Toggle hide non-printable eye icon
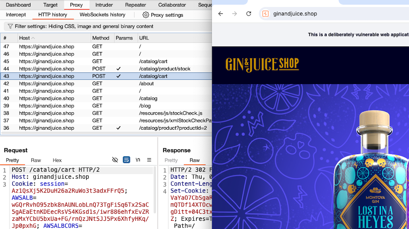409x229 pixels. pyautogui.click(x=115, y=160)
